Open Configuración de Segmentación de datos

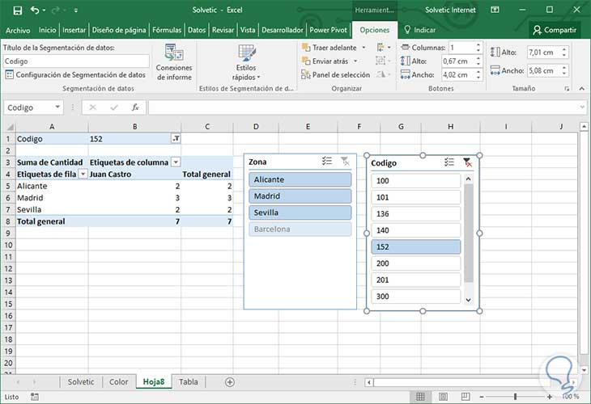pos(75,74)
